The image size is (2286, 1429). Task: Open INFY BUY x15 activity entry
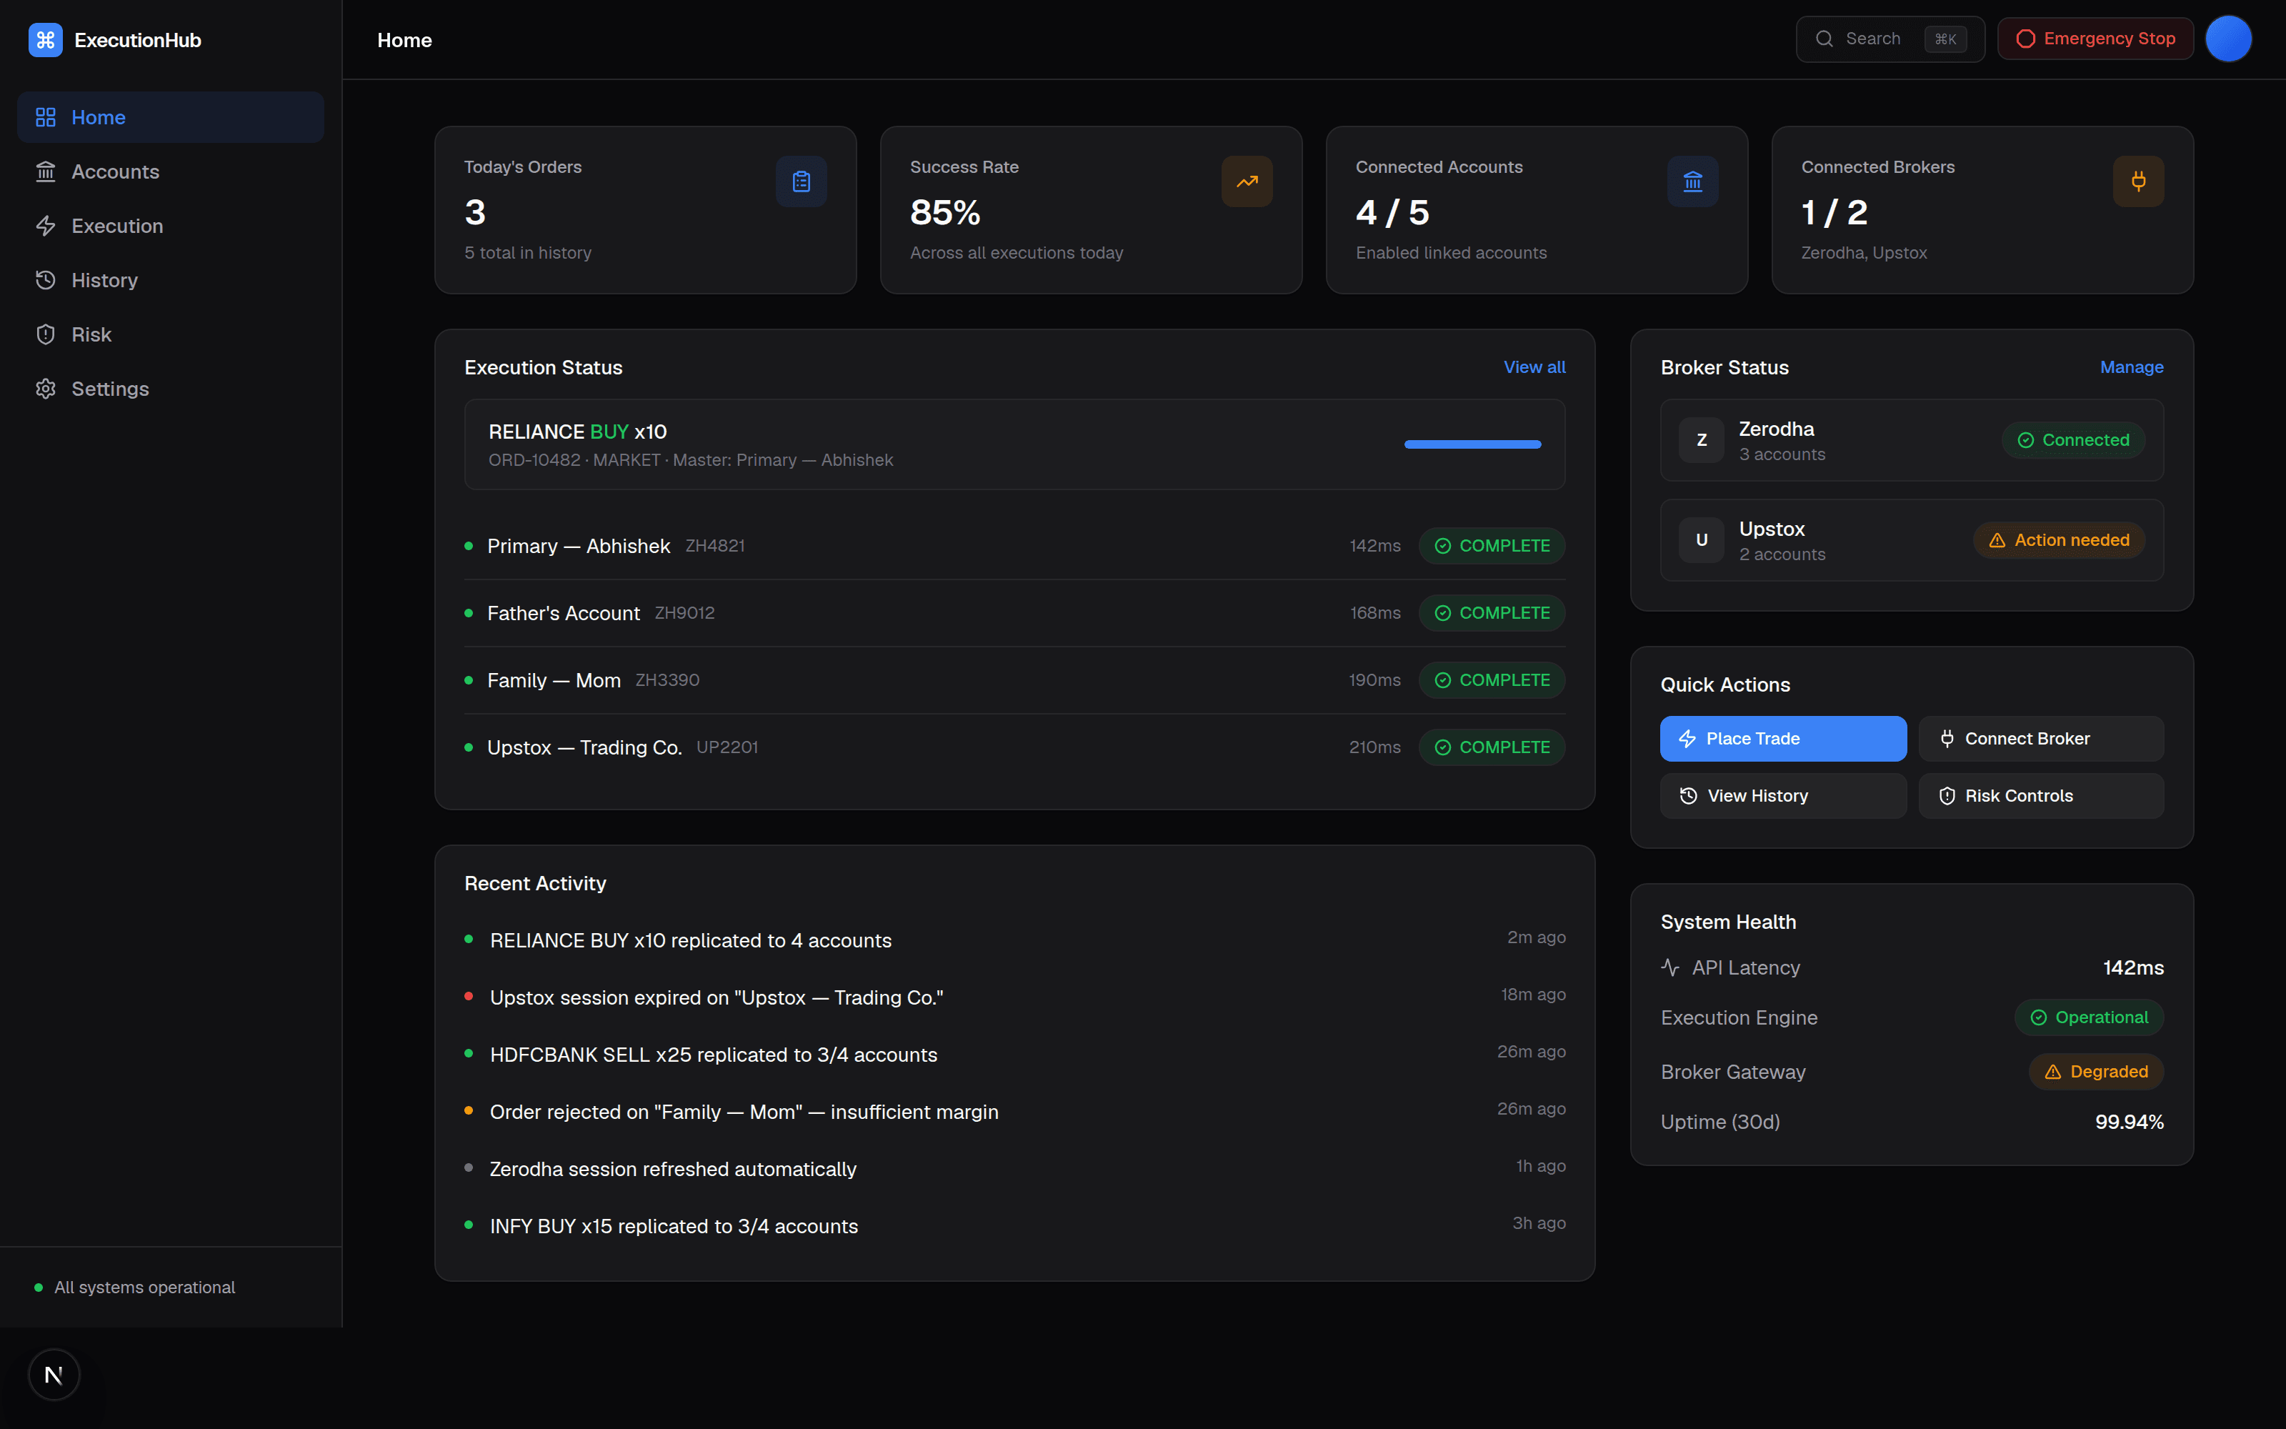click(1014, 1226)
